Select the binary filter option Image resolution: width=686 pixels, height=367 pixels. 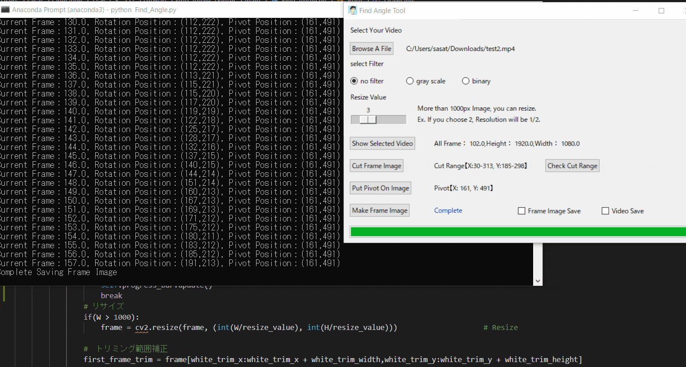pos(466,81)
